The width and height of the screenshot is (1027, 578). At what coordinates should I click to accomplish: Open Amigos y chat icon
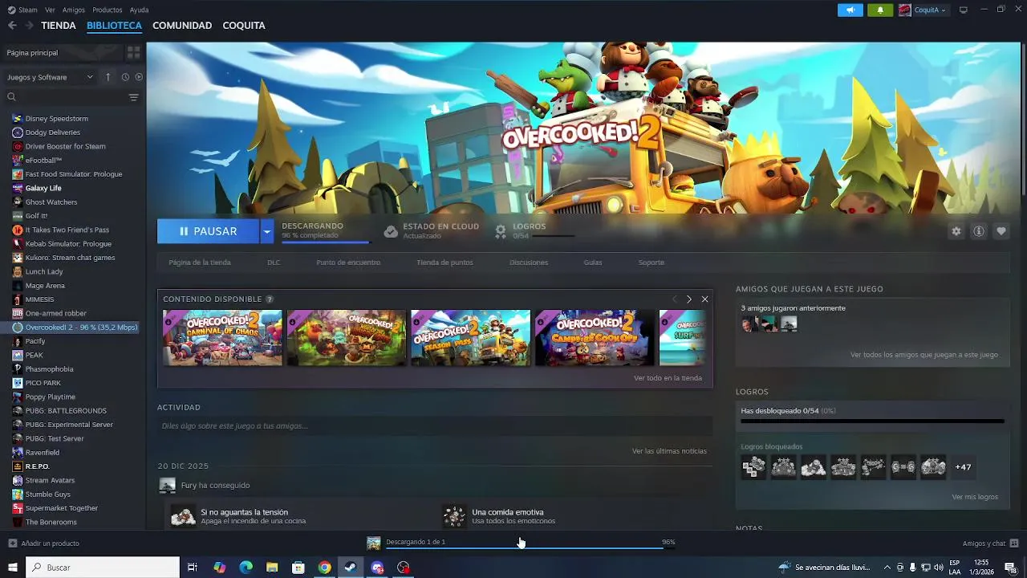point(1014,543)
